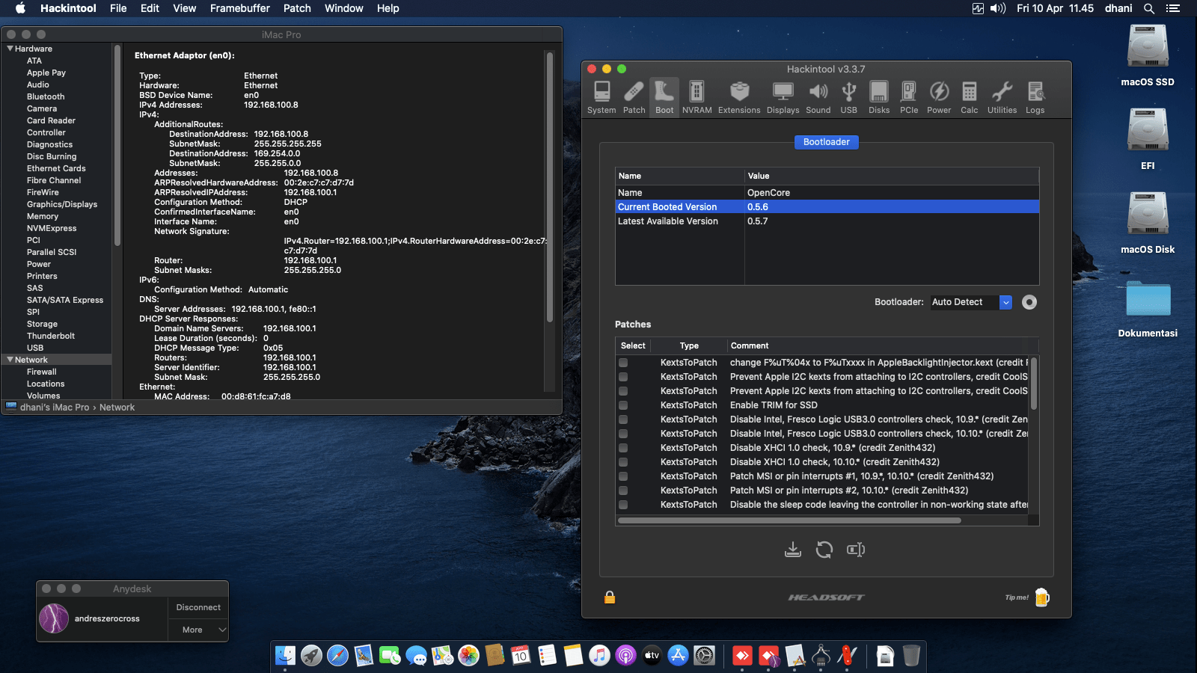The width and height of the screenshot is (1197, 673).
Task: Select the Dokumentasi desktop folder
Action: 1148,307
